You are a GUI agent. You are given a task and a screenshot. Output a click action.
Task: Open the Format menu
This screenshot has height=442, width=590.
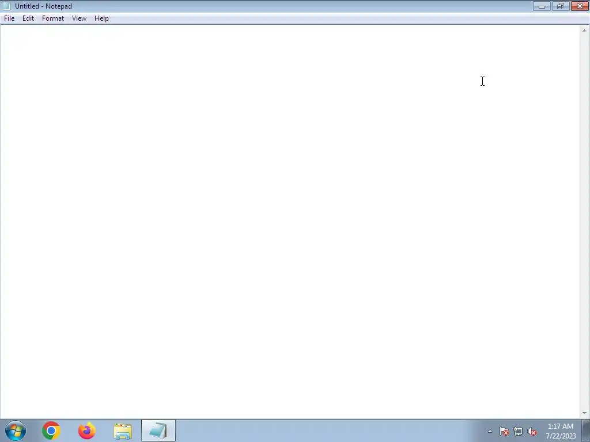pos(53,18)
